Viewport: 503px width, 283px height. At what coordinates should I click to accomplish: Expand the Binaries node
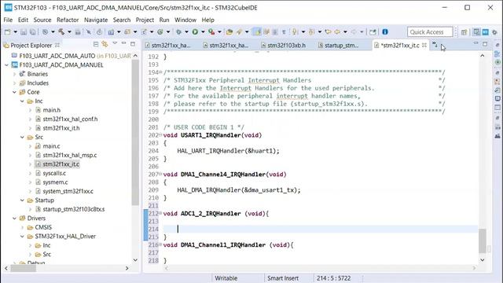(14, 74)
